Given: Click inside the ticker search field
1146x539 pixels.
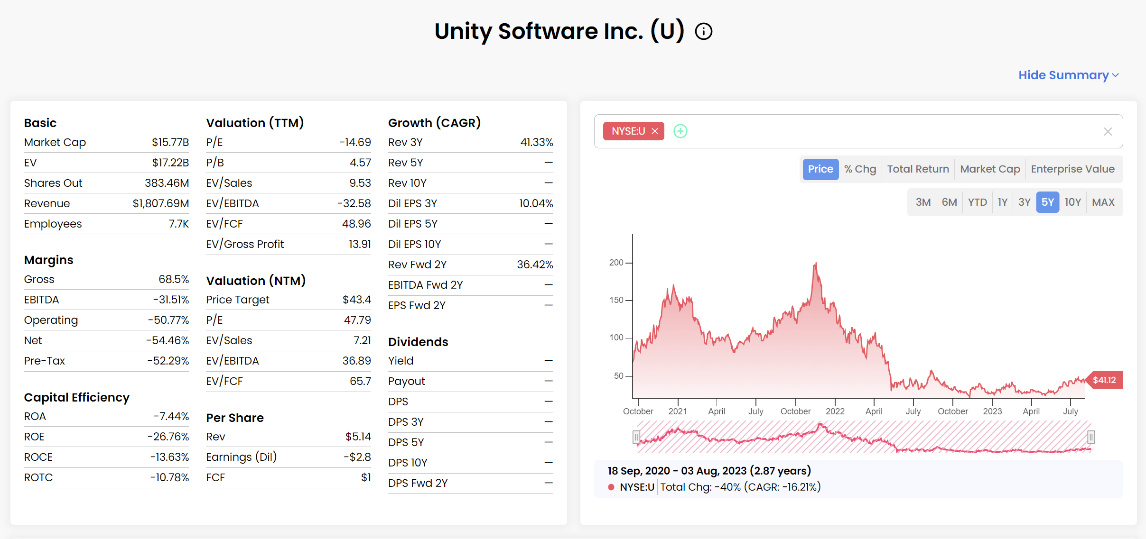Looking at the screenshot, I should [878, 131].
